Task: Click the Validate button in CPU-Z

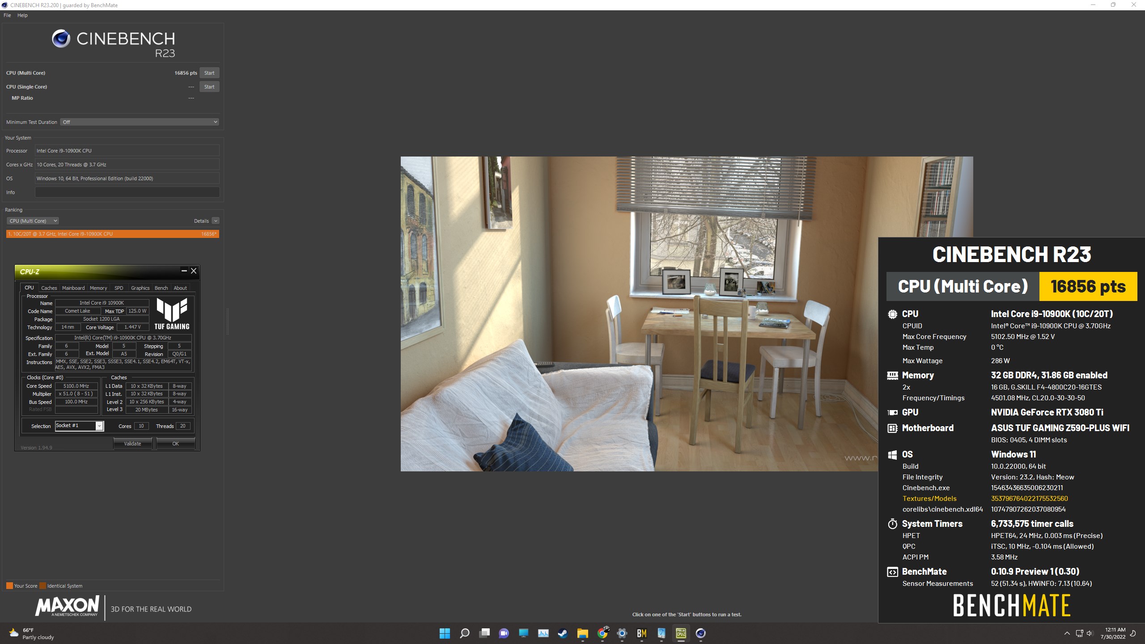Action: point(132,444)
